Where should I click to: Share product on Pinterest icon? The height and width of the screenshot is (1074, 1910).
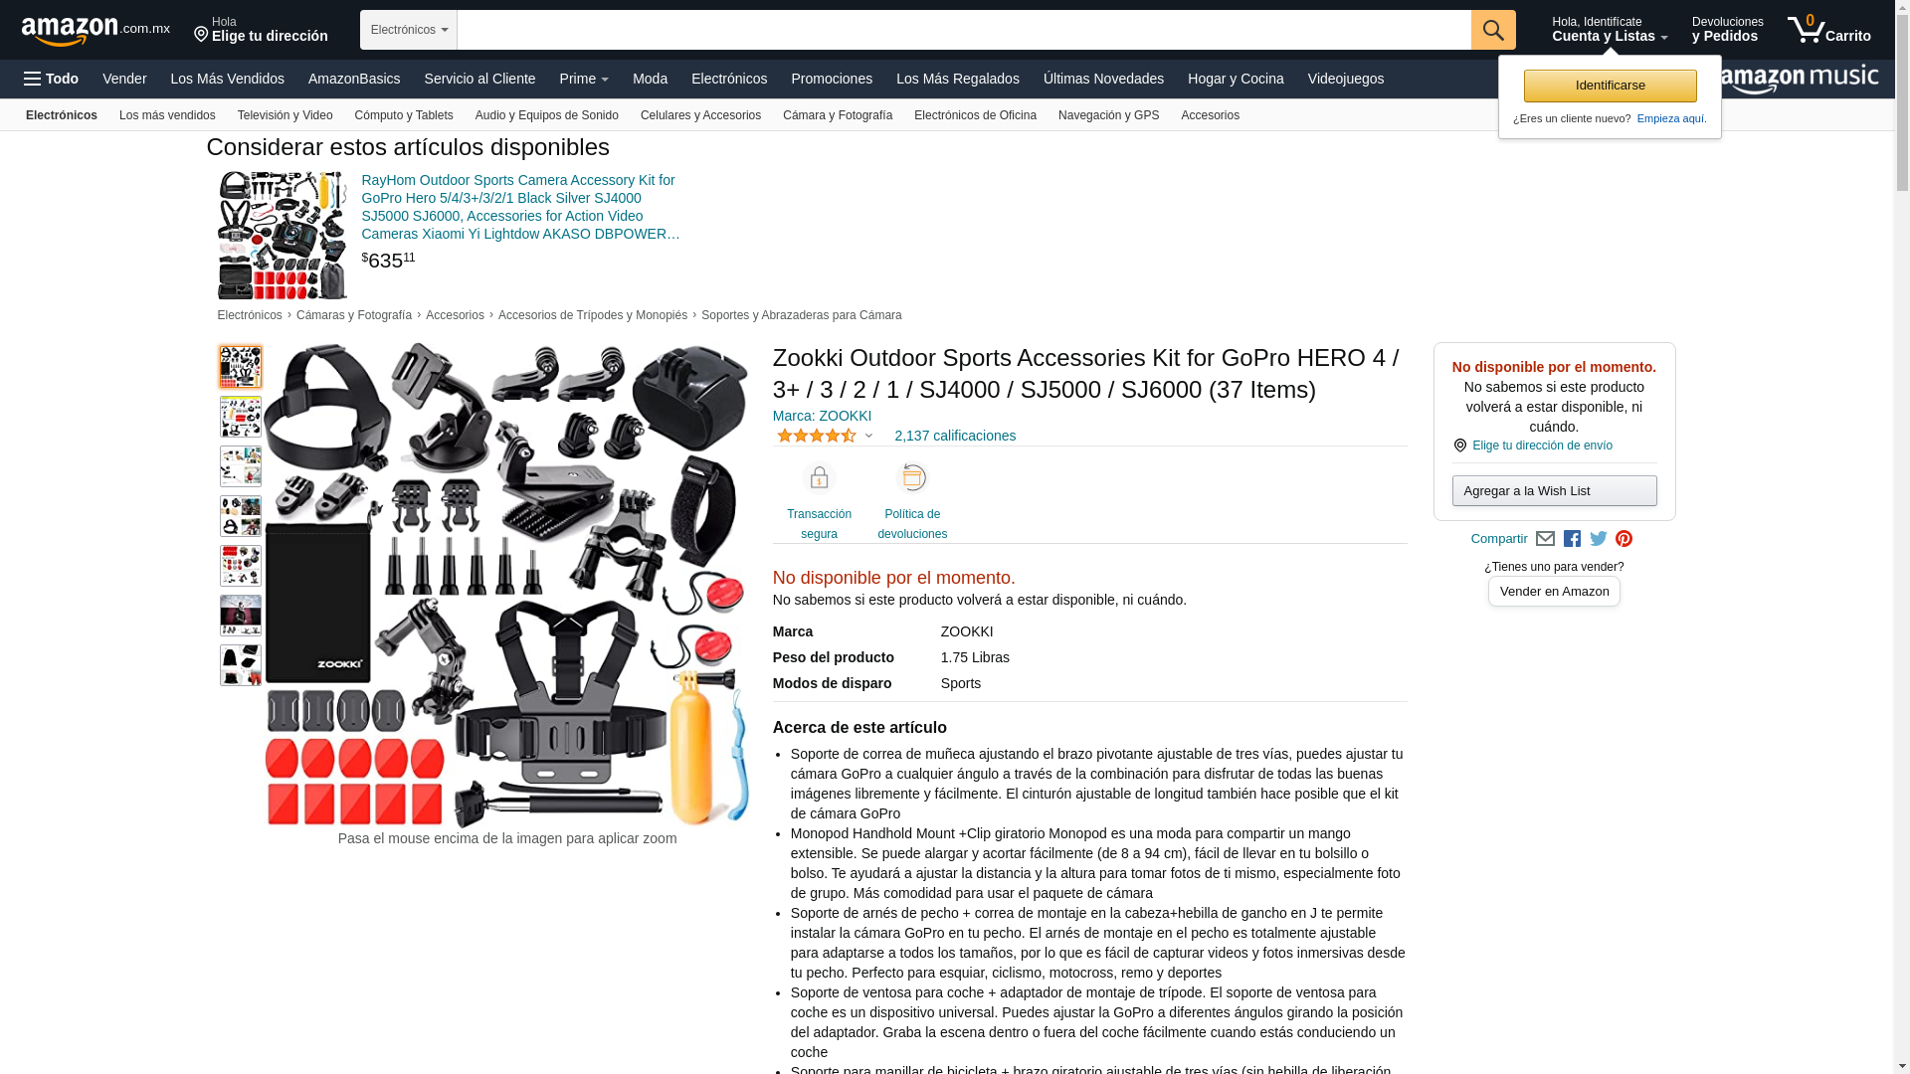point(1624,539)
